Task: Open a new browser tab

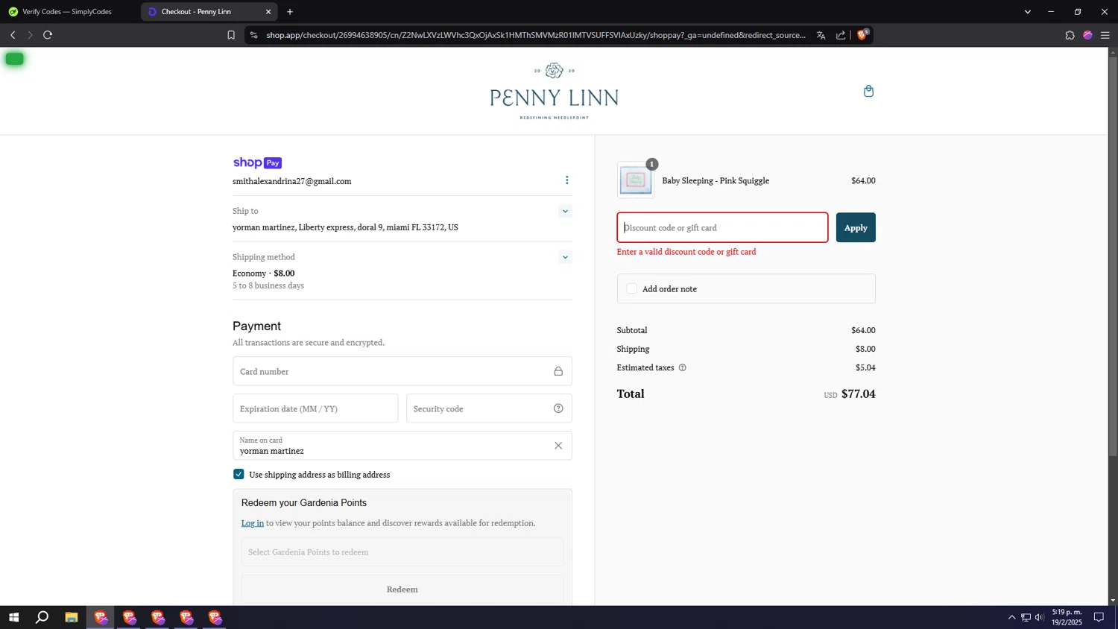Action: pyautogui.click(x=290, y=12)
